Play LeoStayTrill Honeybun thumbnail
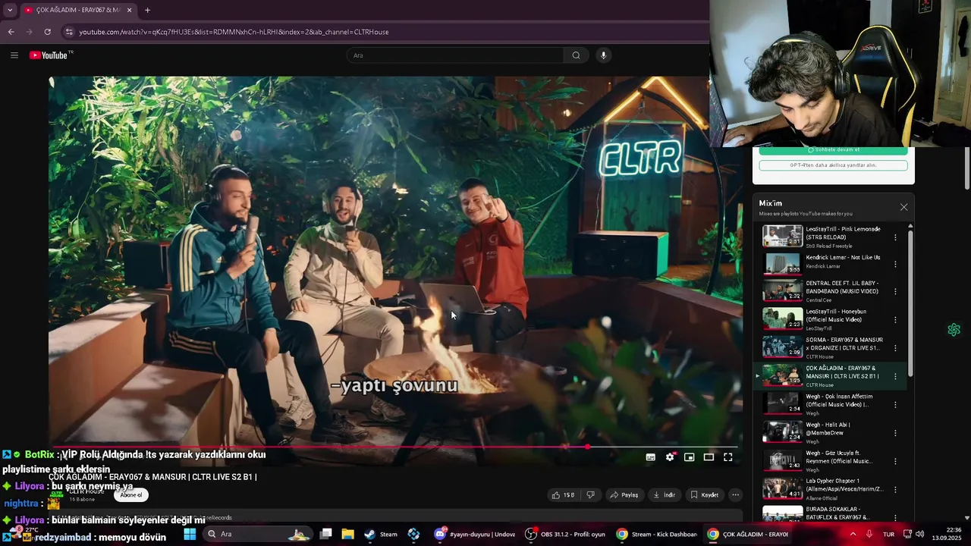The image size is (971, 546). tap(782, 318)
